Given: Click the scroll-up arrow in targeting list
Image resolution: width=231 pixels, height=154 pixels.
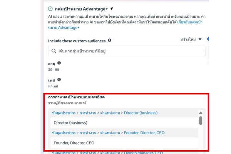Looking at the screenshot, I should coord(201,113).
